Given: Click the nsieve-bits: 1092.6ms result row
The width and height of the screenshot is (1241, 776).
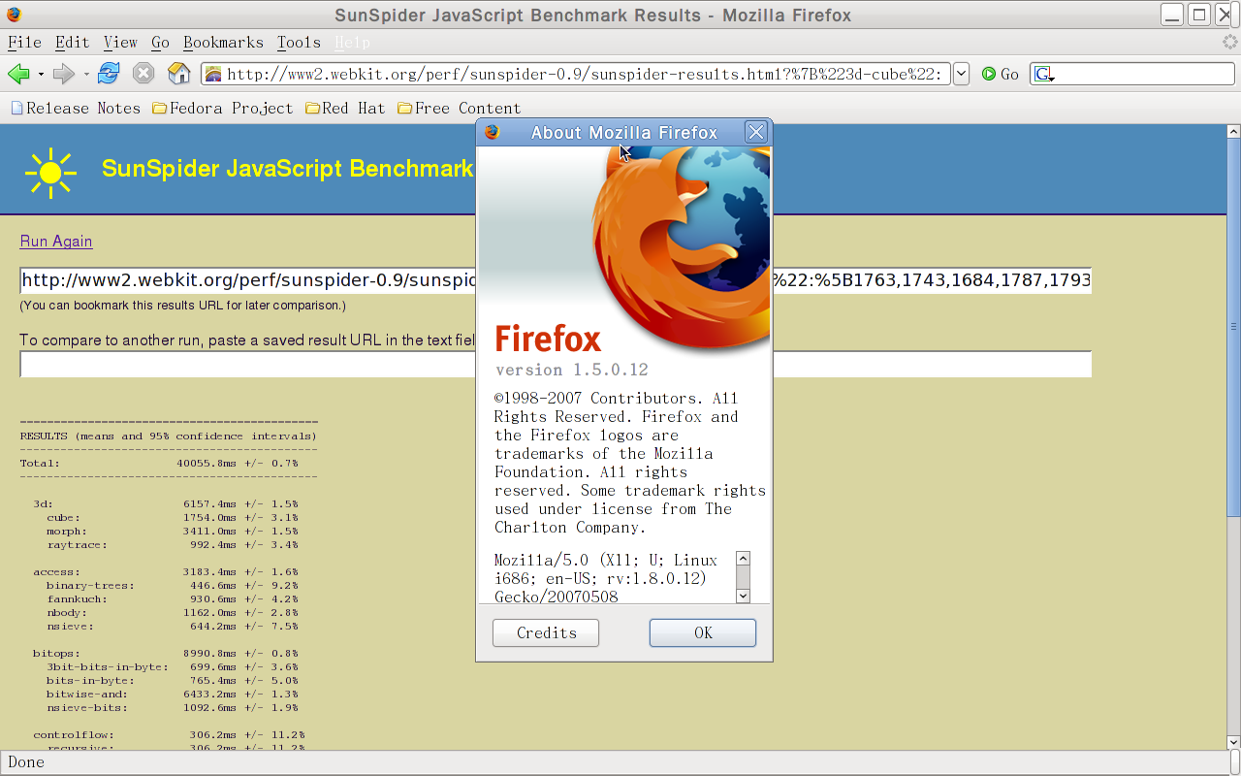Looking at the screenshot, I should 173,708.
